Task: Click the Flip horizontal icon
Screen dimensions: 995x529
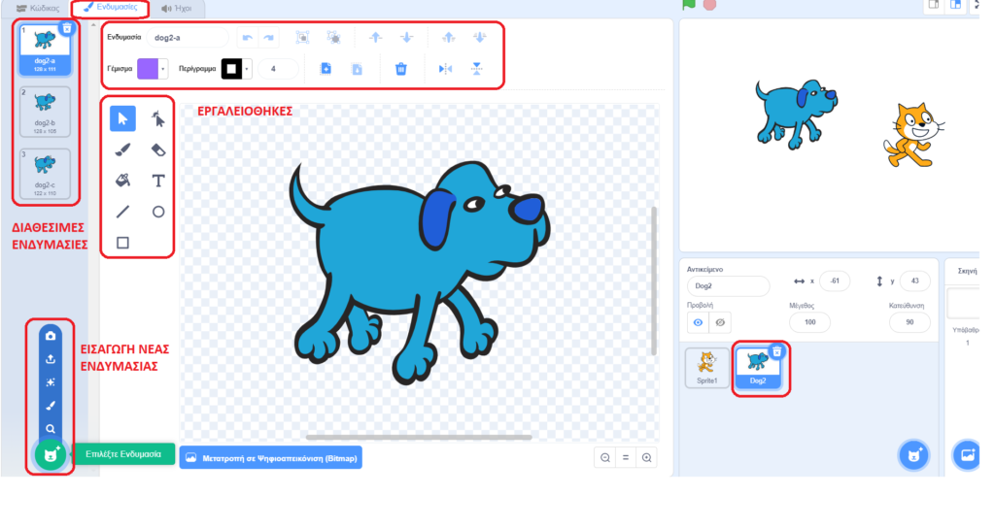Action: 445,68
